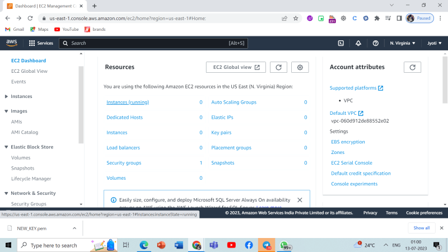
Task: Dismiss the SQL Server info banner
Action: [x=300, y=200]
